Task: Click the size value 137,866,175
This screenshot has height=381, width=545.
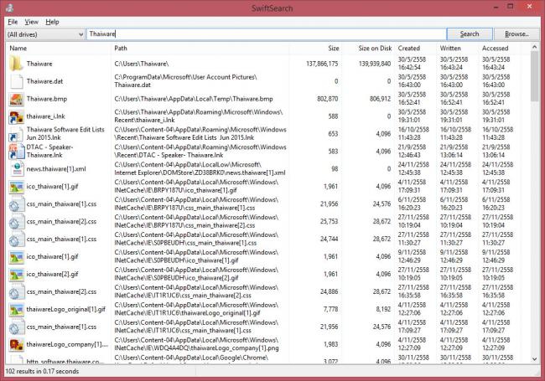Action: coord(322,64)
